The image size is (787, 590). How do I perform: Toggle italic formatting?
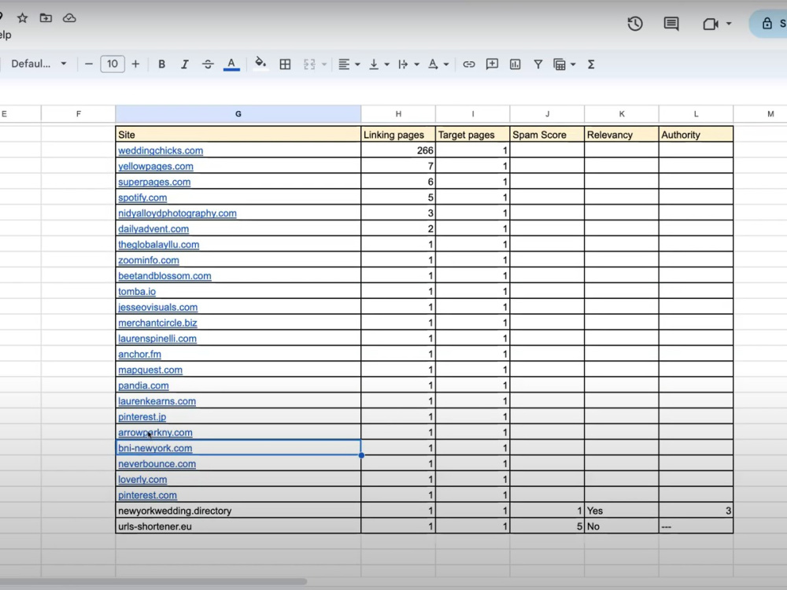[x=185, y=65]
